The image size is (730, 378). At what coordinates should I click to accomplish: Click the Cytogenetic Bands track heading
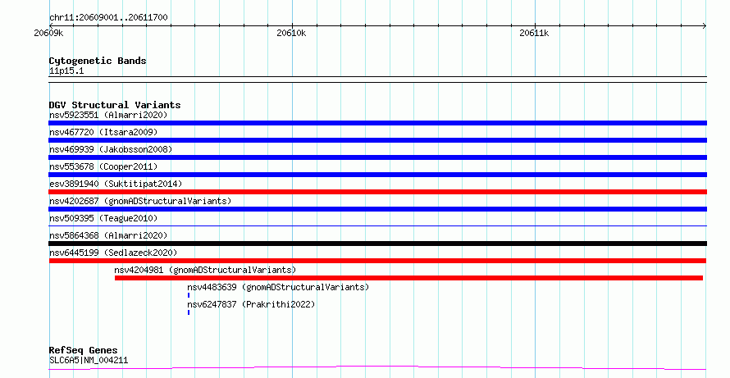98,61
